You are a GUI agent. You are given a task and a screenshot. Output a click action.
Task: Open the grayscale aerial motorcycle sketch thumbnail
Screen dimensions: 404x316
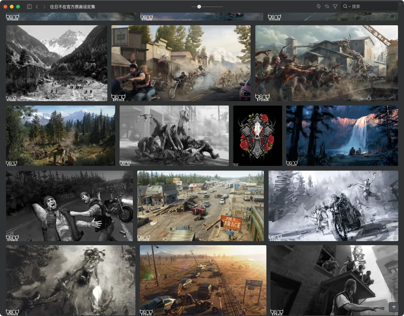point(71,280)
